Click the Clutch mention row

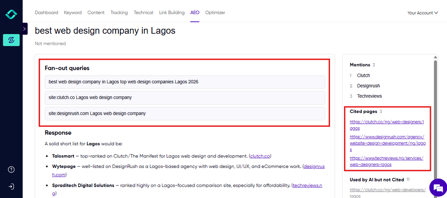(x=363, y=75)
